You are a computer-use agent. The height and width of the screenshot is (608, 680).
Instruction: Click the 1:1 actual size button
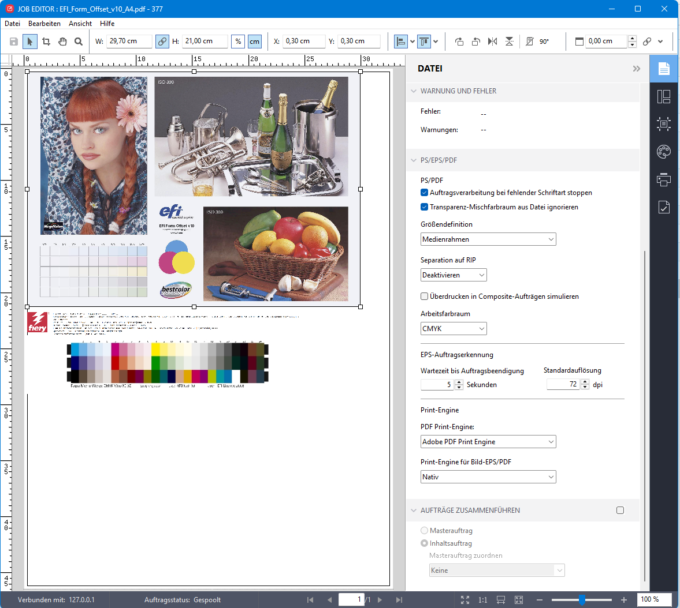[483, 600]
